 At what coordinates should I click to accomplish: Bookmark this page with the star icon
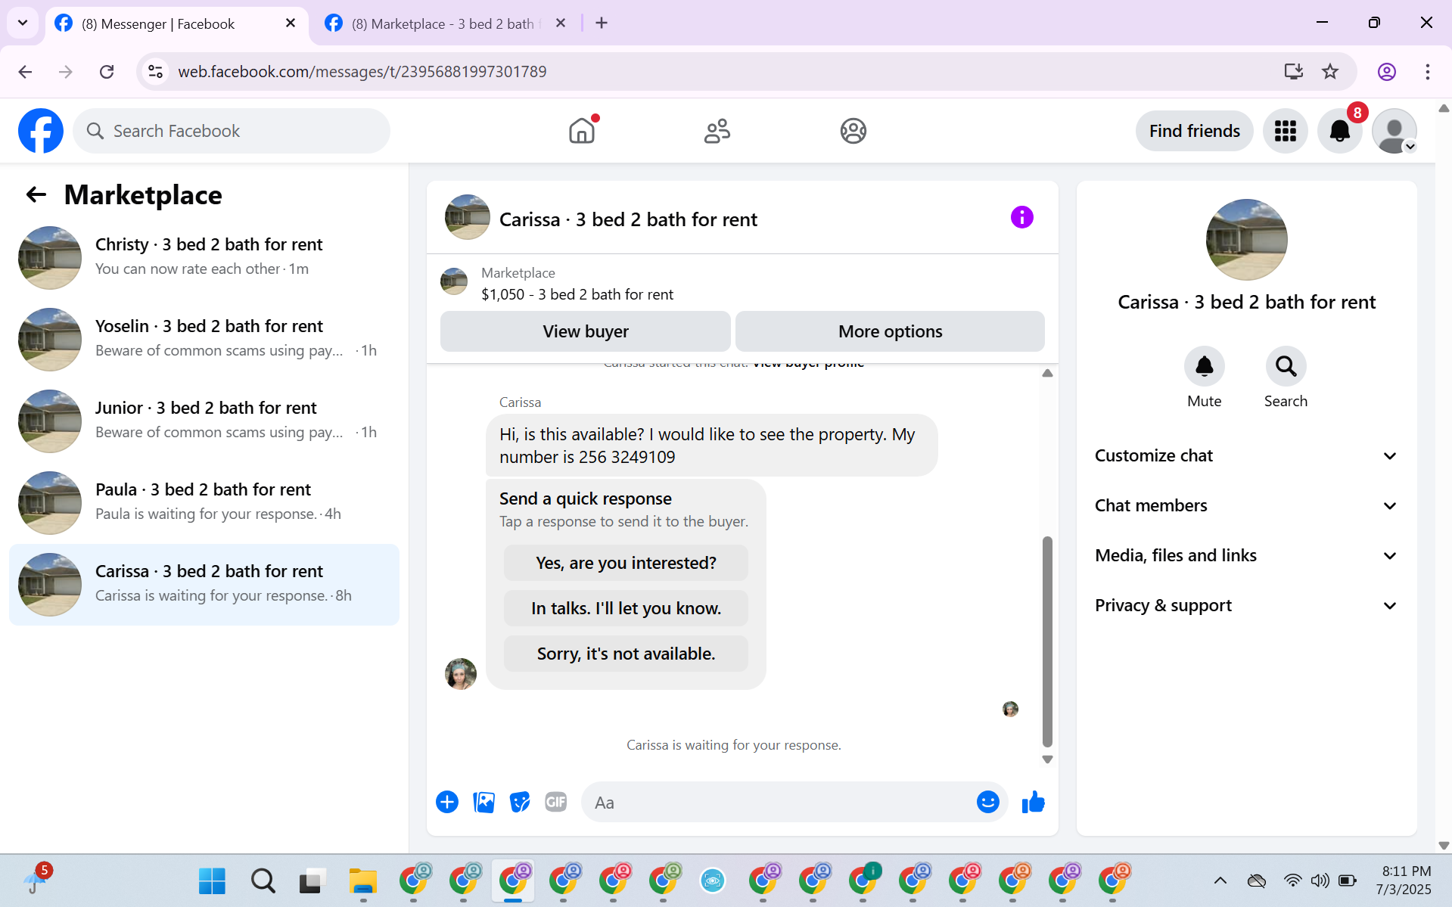(x=1330, y=72)
